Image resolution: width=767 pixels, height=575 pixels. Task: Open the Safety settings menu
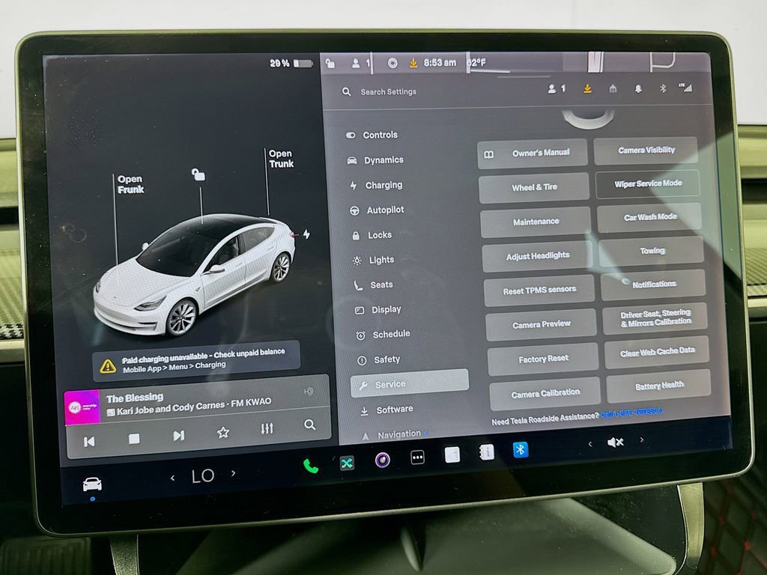(x=378, y=360)
